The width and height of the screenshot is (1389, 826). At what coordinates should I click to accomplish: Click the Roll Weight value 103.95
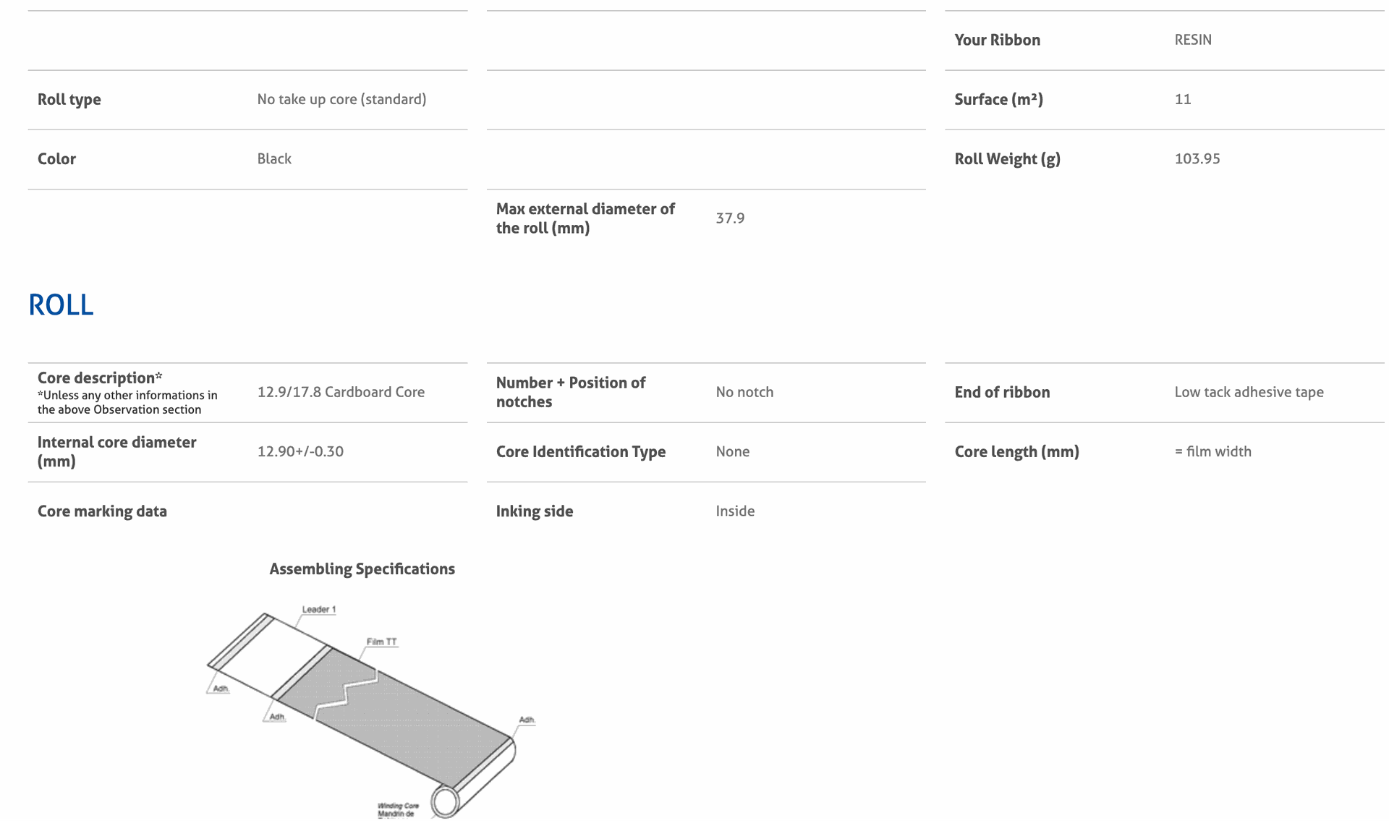pos(1197,158)
